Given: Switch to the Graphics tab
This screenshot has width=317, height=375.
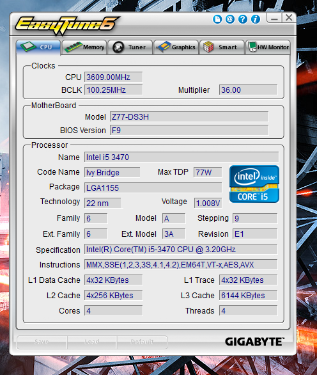Looking at the screenshot, I should pos(176,47).
